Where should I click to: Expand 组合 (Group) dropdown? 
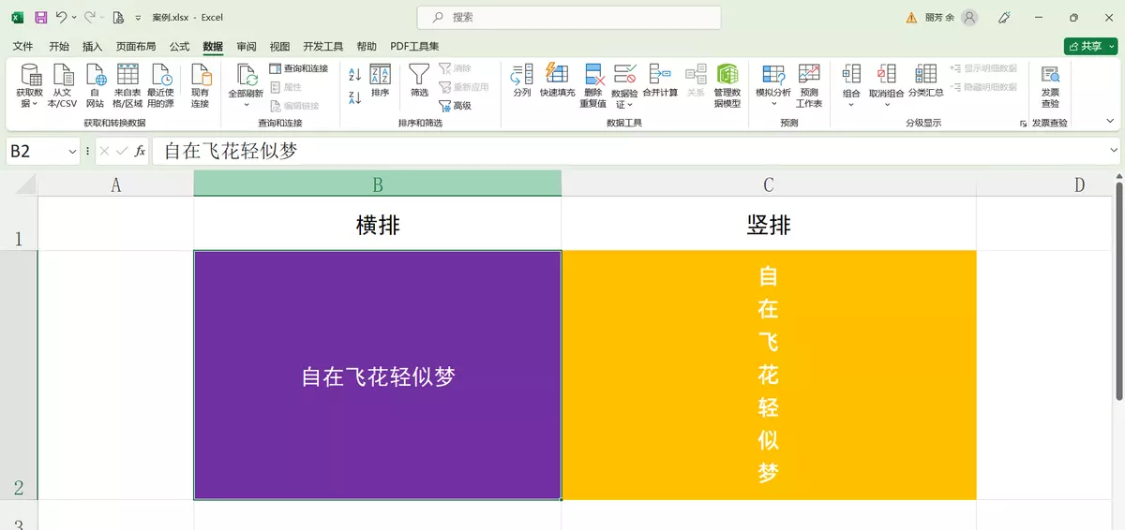tap(851, 105)
